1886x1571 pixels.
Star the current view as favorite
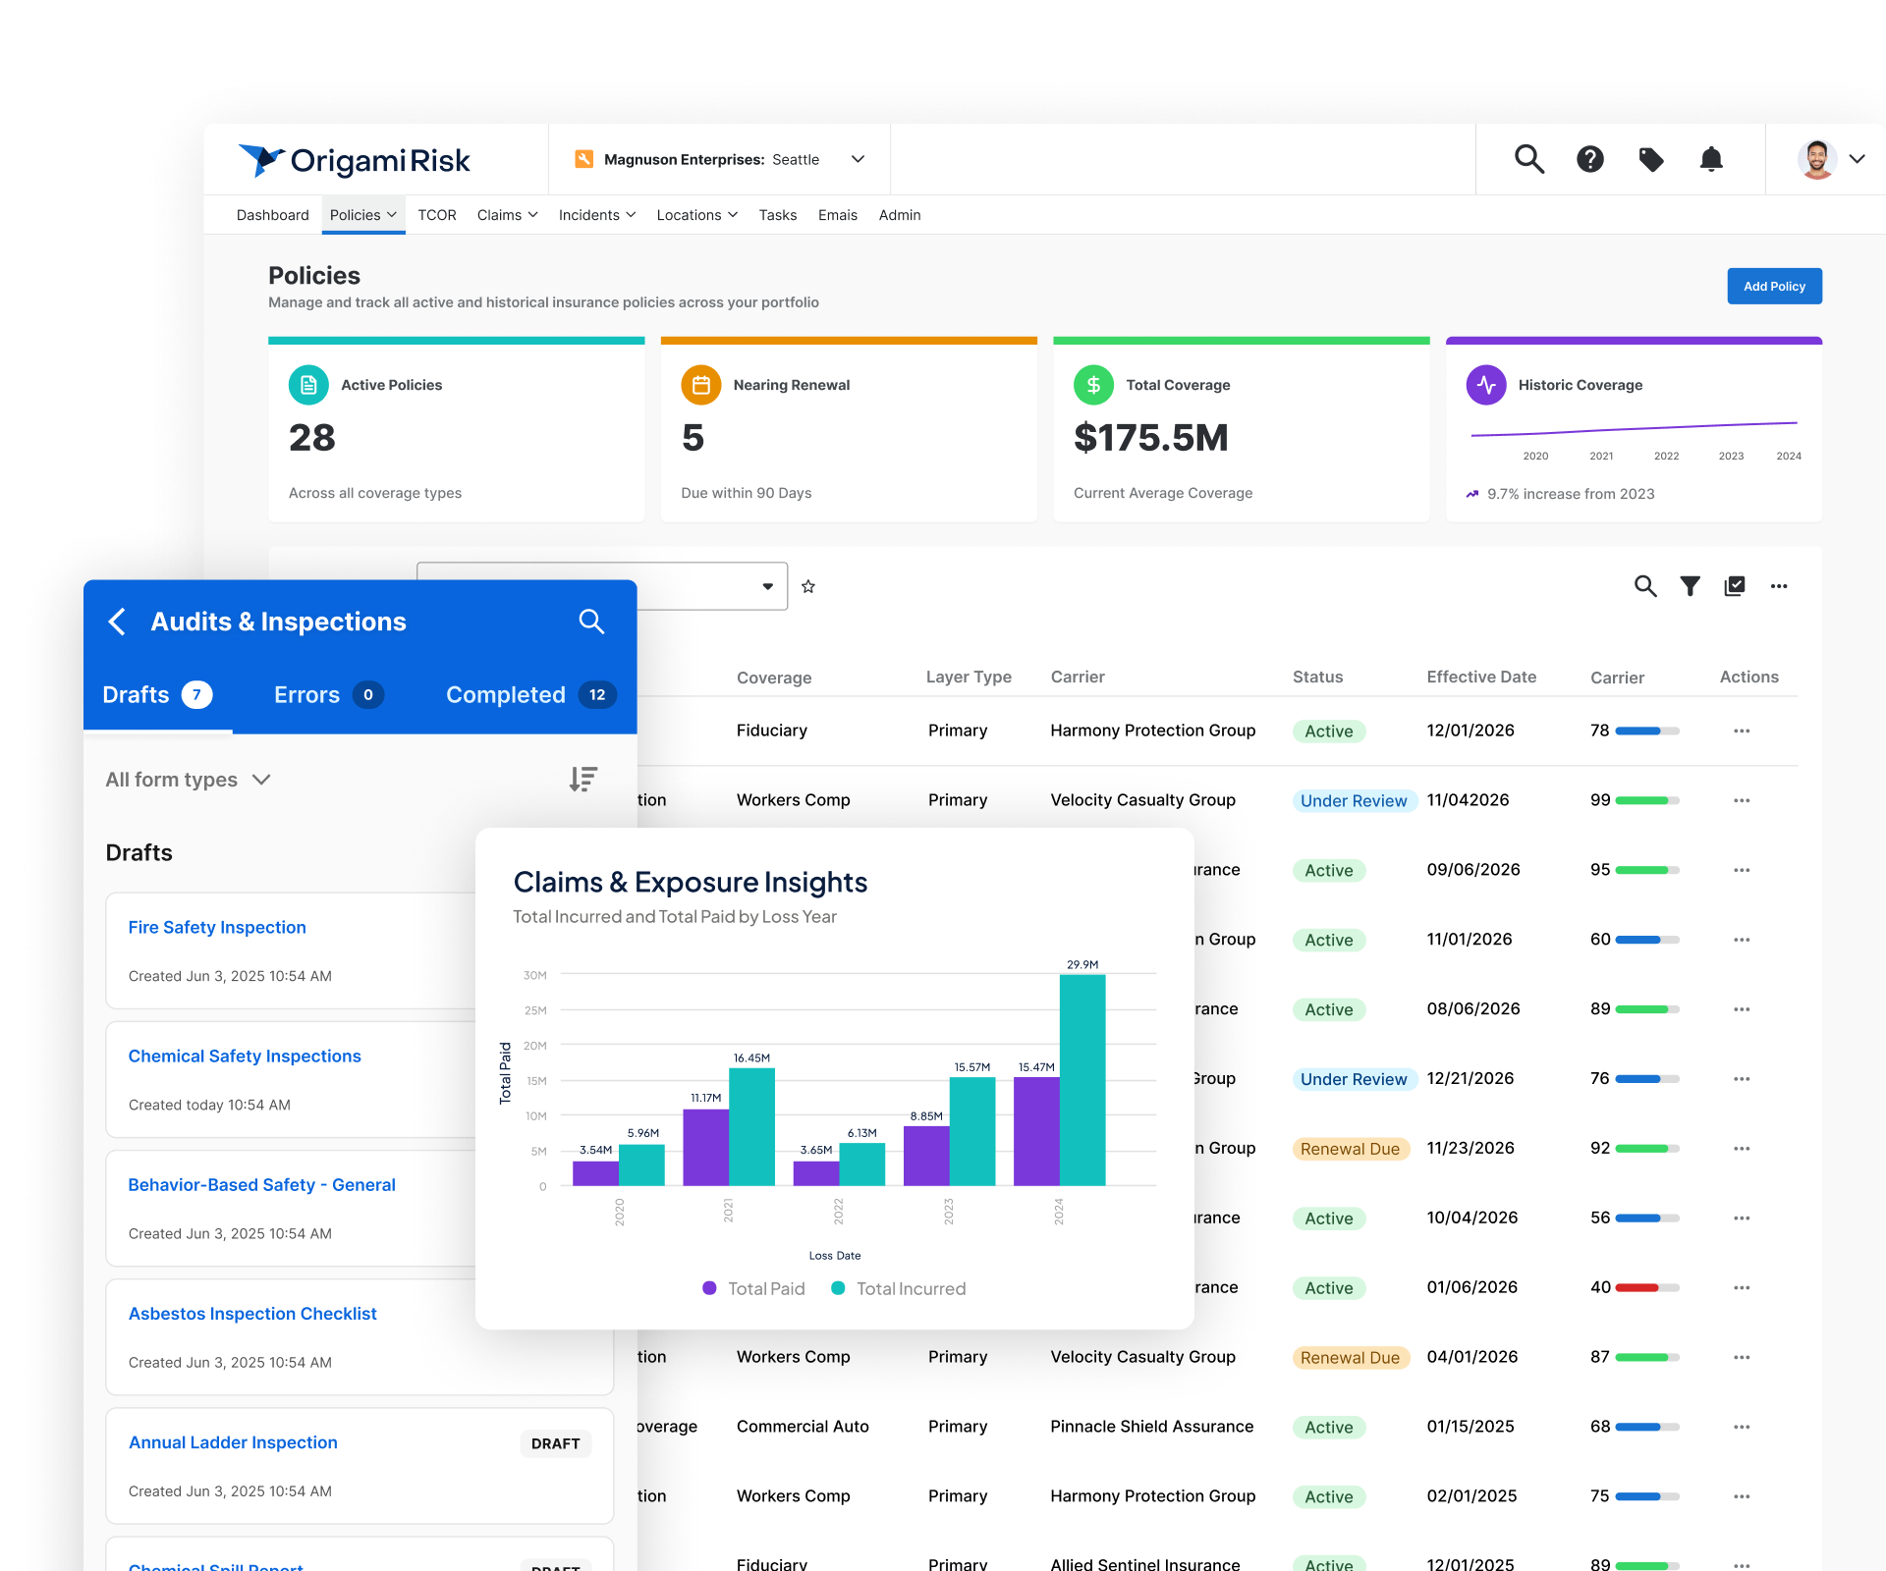(808, 586)
